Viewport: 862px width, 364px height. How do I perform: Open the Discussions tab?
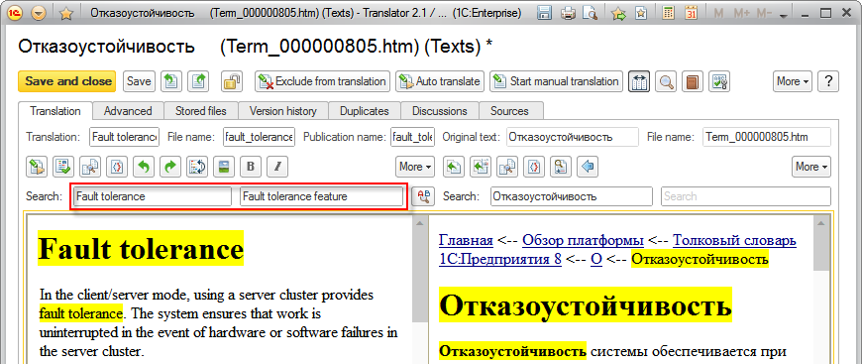(x=439, y=111)
